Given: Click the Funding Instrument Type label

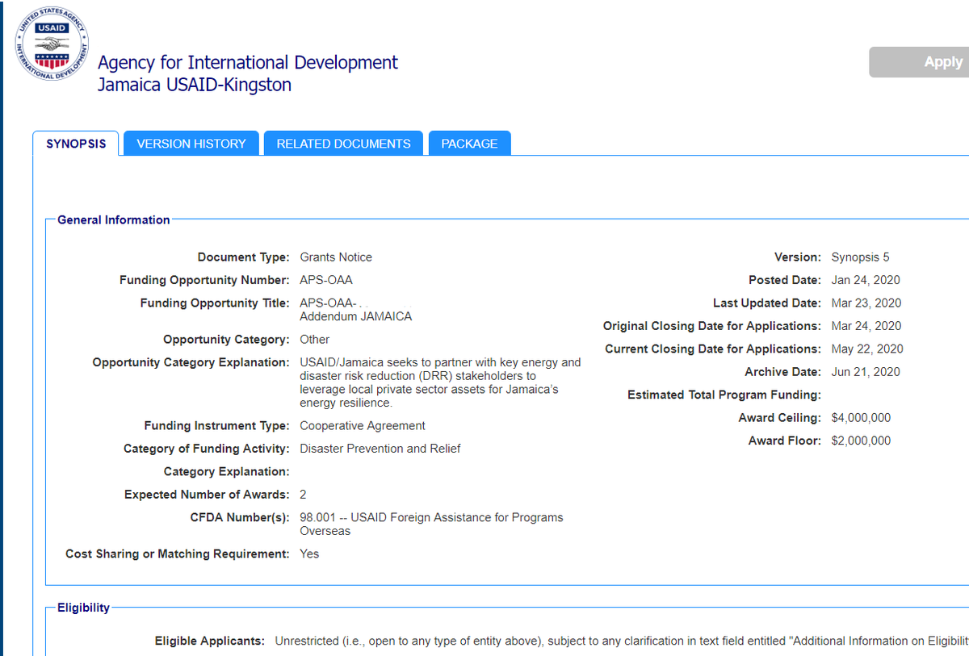Looking at the screenshot, I should click(216, 426).
